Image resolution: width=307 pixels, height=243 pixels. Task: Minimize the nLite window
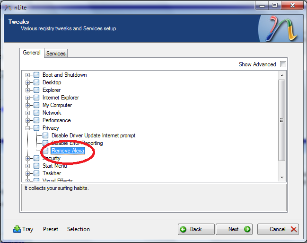coord(262,6)
